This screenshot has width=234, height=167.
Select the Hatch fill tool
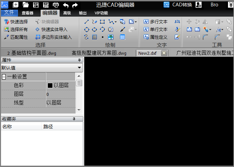(x=95, y=37)
